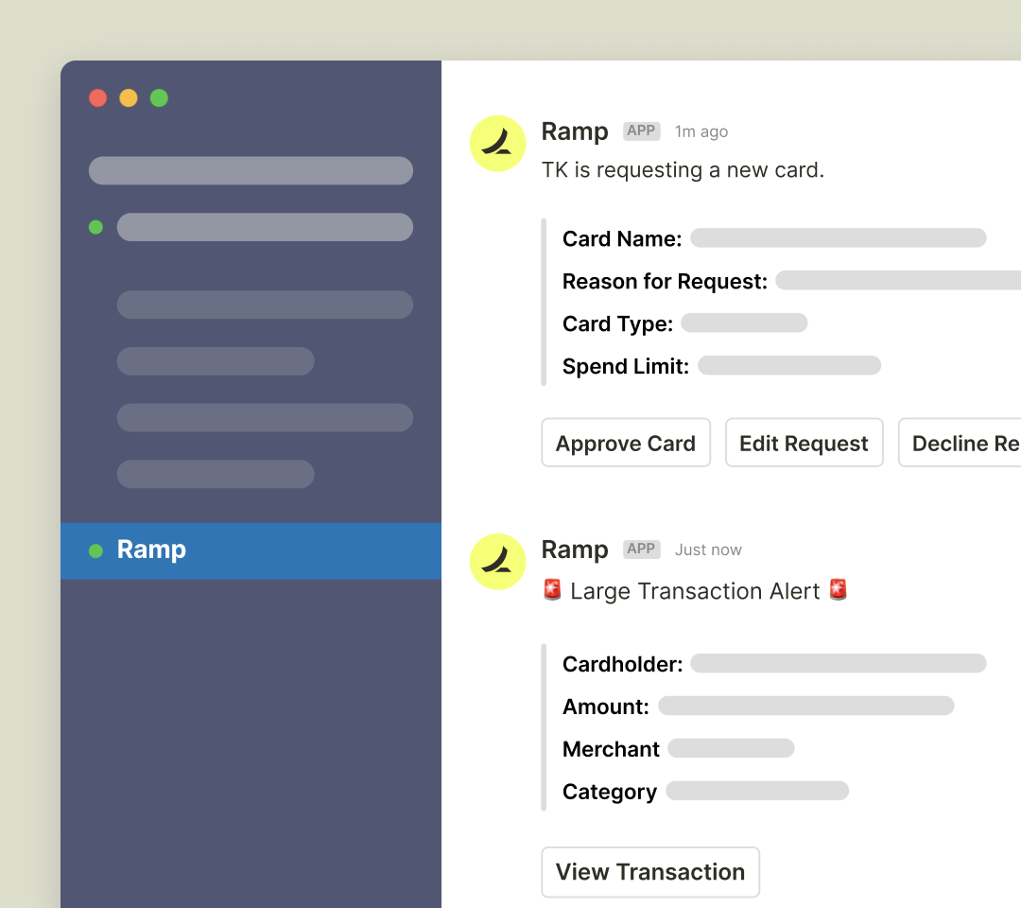The height and width of the screenshot is (908, 1021).
Task: Open the View Transaction button
Action: (650, 871)
